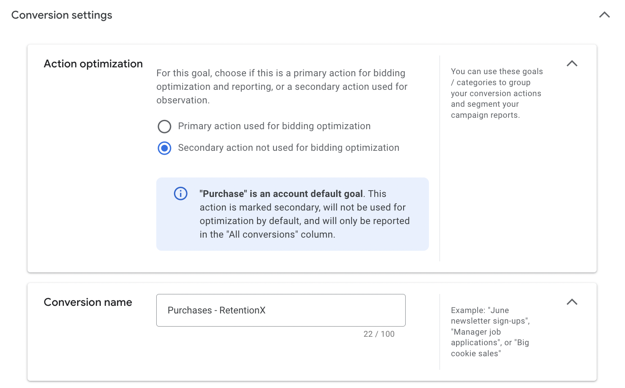Click the example text for conversion names
This screenshot has height=388, width=625.
489,332
